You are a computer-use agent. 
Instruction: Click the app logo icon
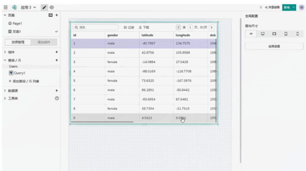pyautogui.click(x=14, y=7)
